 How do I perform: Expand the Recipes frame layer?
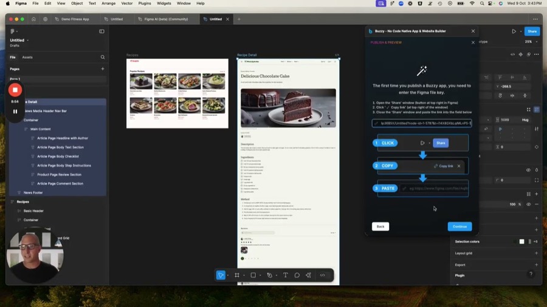(x=13, y=202)
